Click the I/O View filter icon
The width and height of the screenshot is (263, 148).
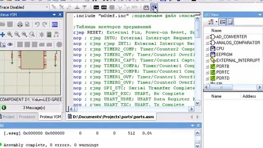click(211, 22)
